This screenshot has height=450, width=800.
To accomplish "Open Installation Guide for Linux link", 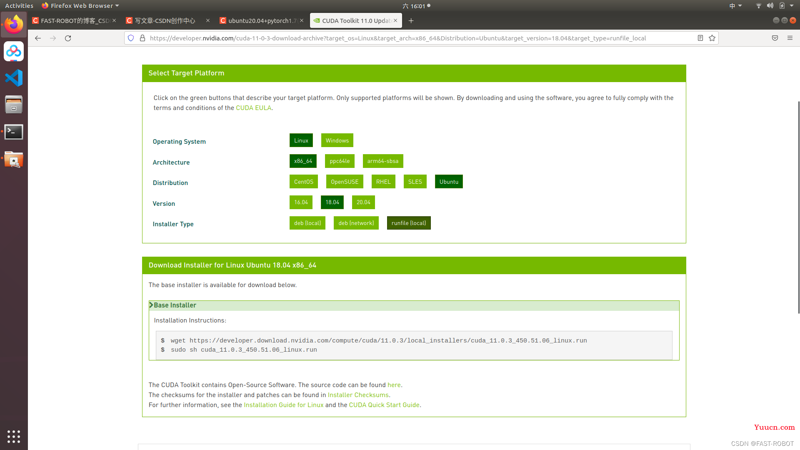I will [x=283, y=405].
